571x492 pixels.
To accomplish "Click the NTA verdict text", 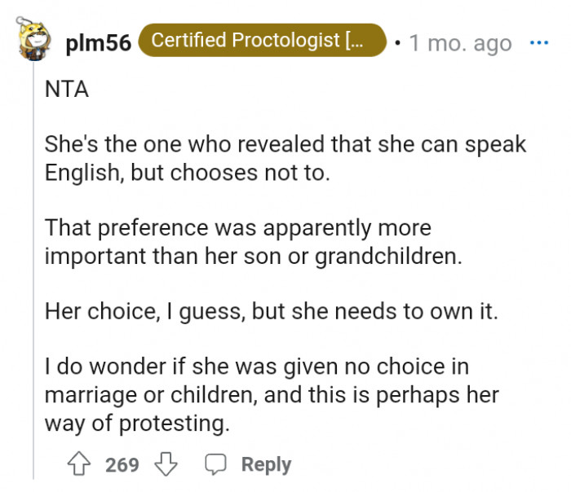I will point(67,90).
